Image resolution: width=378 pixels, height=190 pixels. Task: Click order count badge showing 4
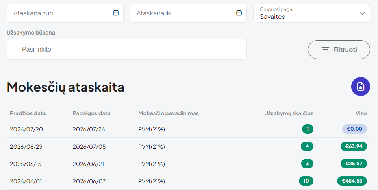[307, 146]
